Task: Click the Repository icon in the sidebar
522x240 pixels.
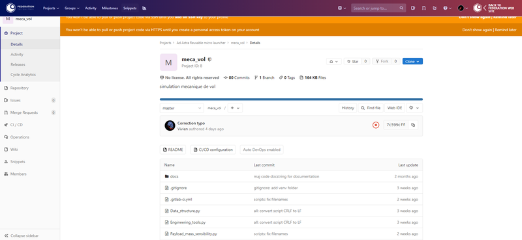Action: [x=6, y=88]
